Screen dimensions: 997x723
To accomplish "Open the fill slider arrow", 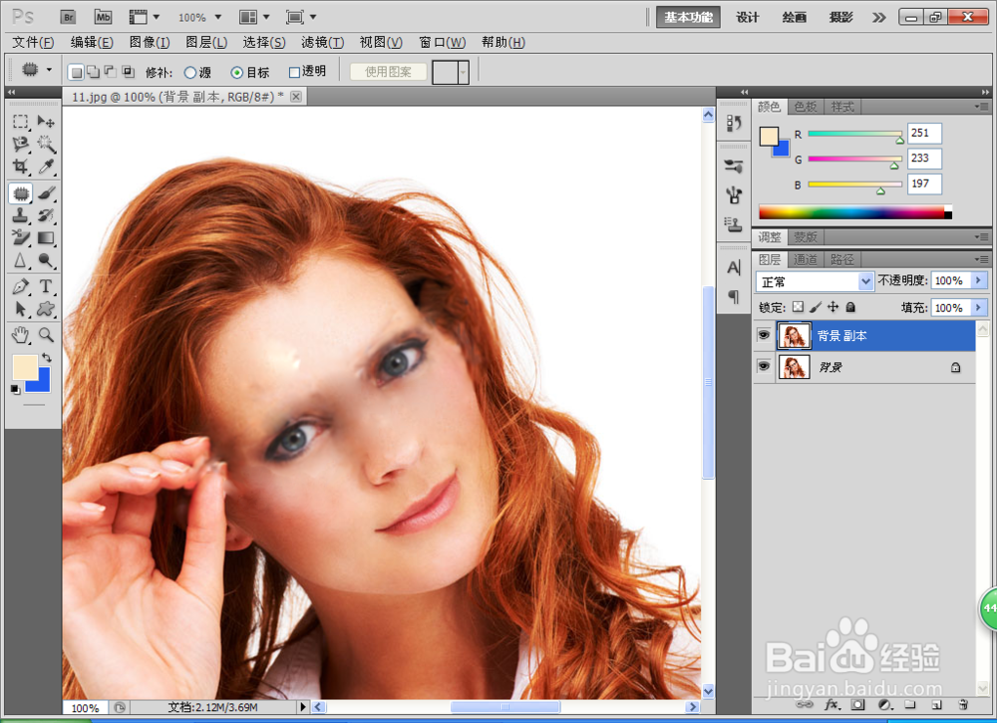I will (x=979, y=308).
